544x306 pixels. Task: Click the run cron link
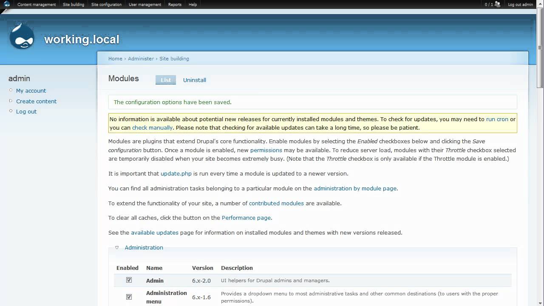click(x=497, y=119)
